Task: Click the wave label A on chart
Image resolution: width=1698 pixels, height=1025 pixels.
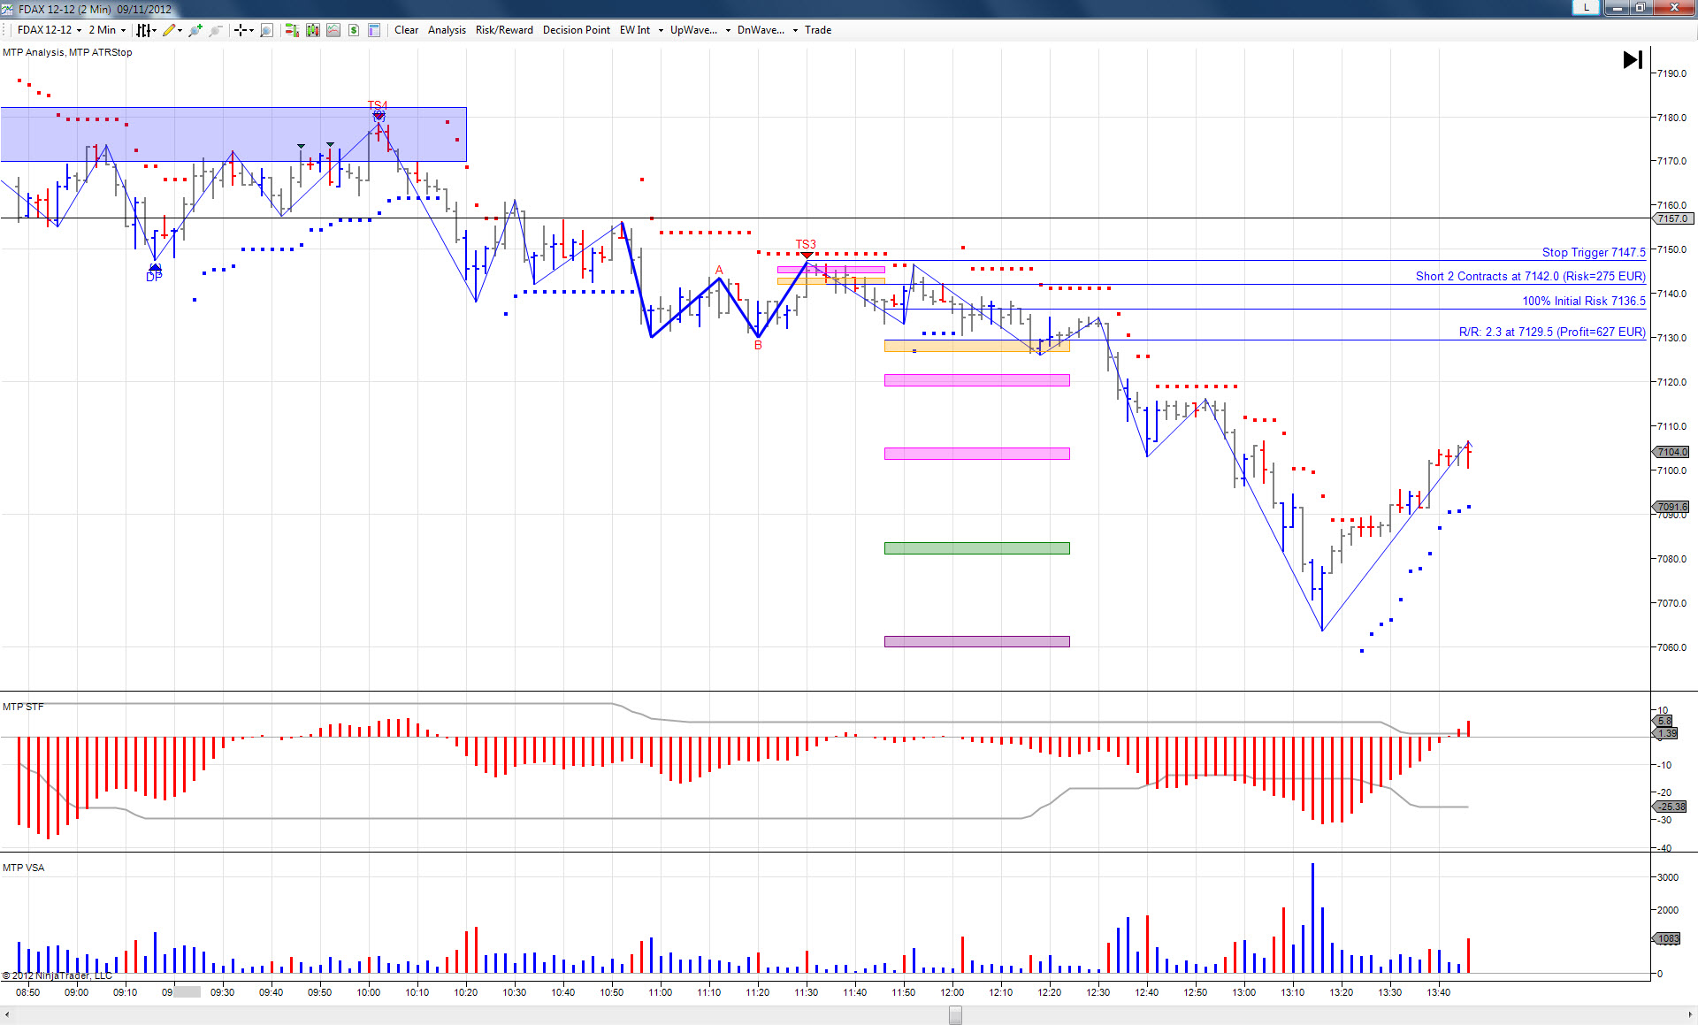Action: pyautogui.click(x=719, y=271)
